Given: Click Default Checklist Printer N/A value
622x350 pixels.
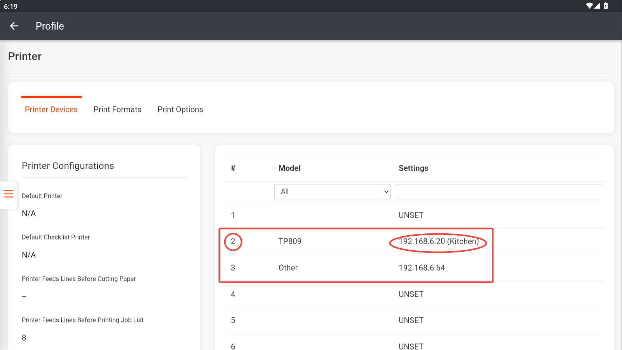Looking at the screenshot, I should click(29, 255).
